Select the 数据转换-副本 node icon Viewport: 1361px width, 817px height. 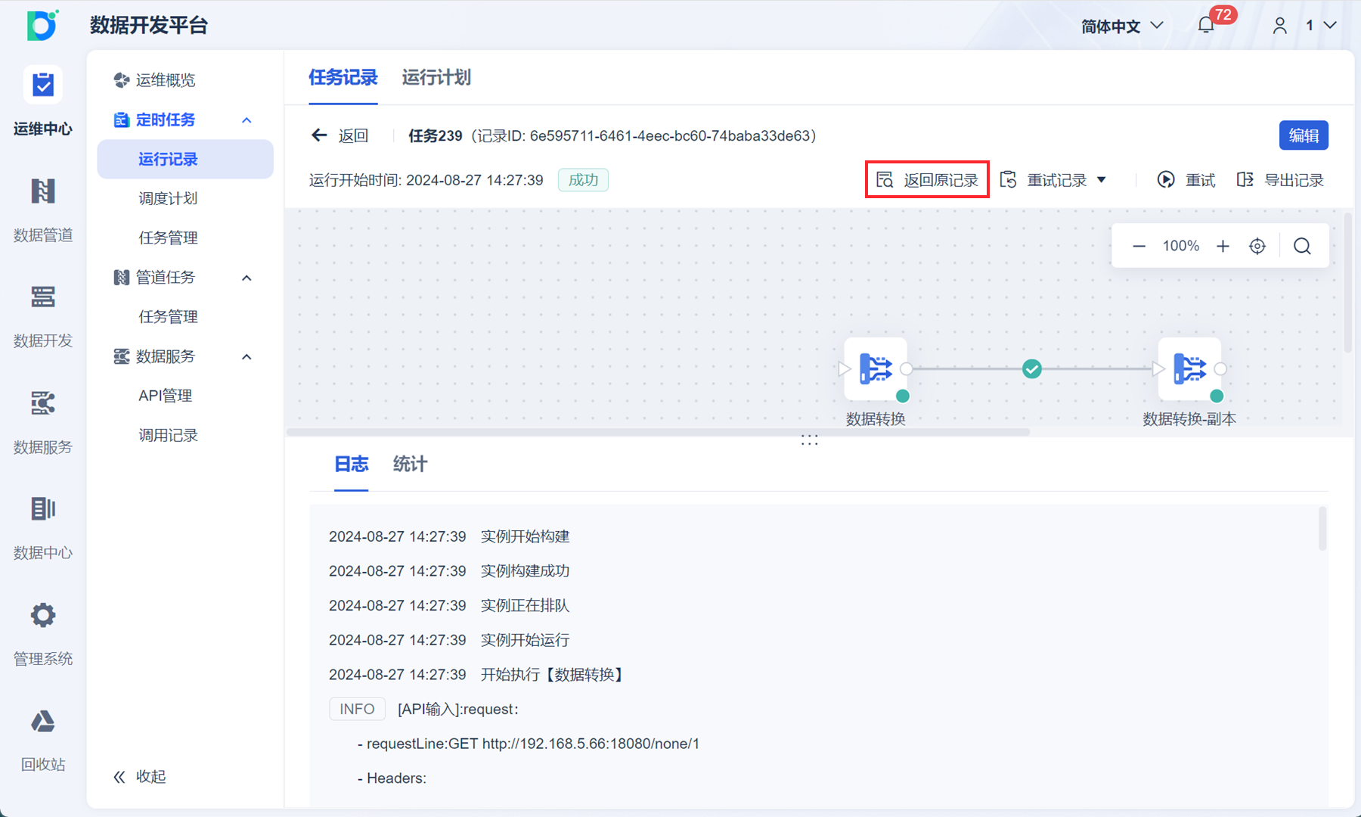coord(1189,369)
